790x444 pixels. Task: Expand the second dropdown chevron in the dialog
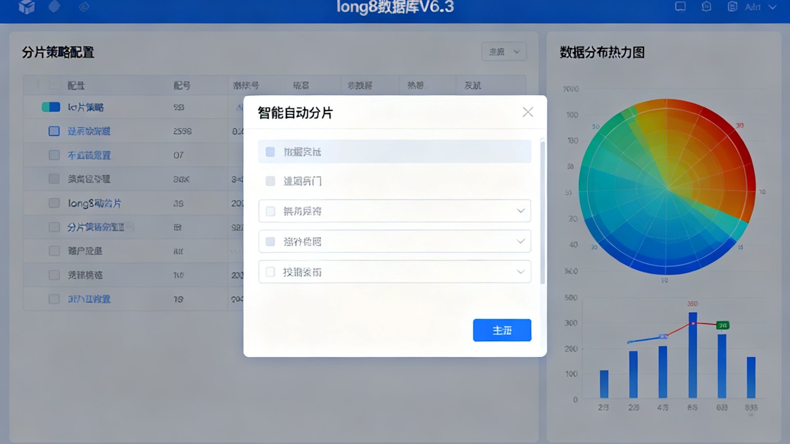coord(520,241)
